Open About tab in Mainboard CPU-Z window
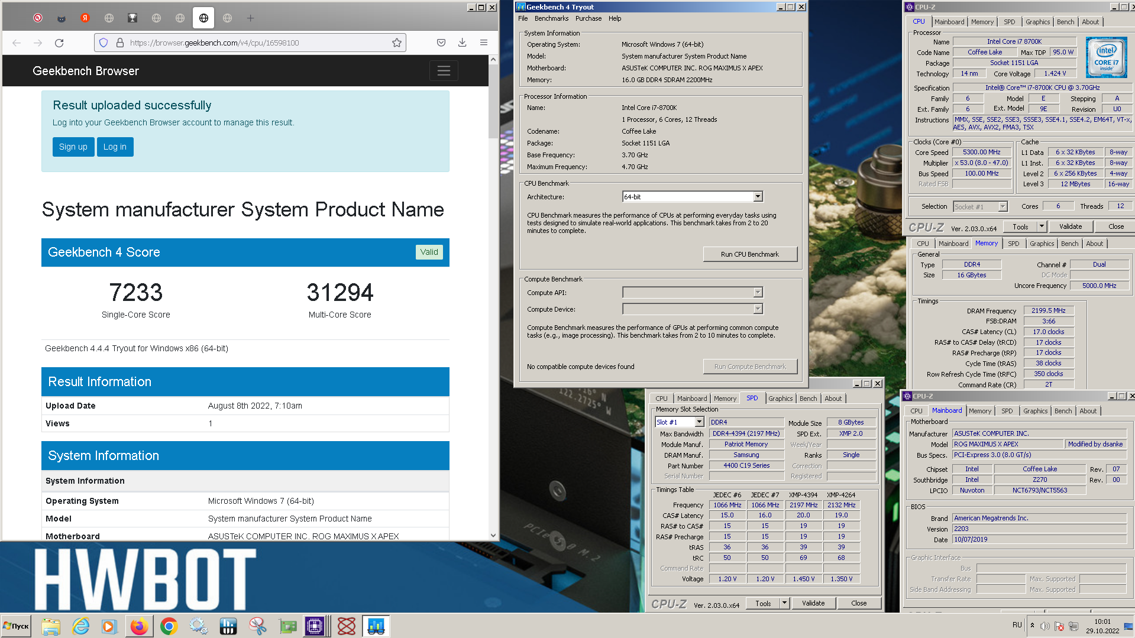Image resolution: width=1135 pixels, height=638 pixels. coord(1088,411)
